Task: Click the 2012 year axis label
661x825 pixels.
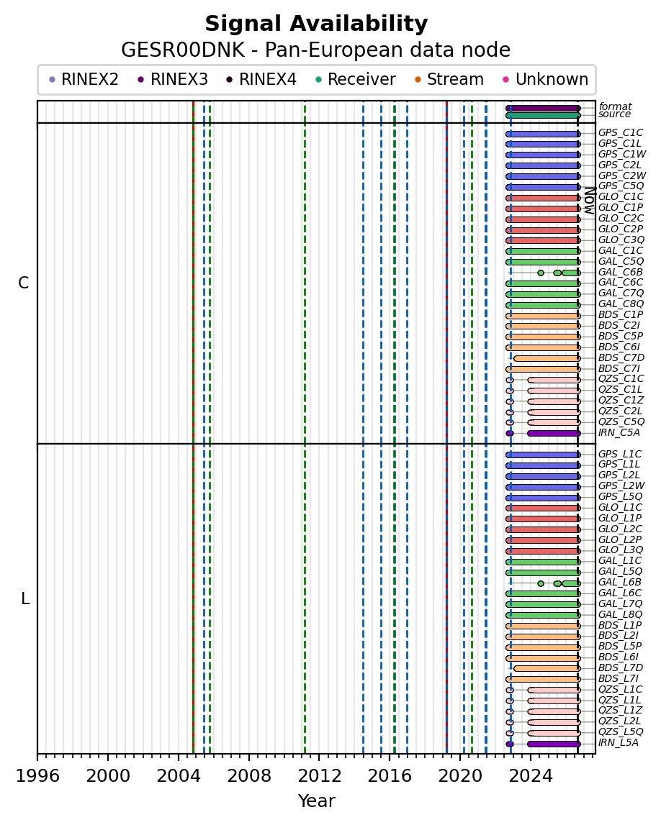Action: click(319, 775)
